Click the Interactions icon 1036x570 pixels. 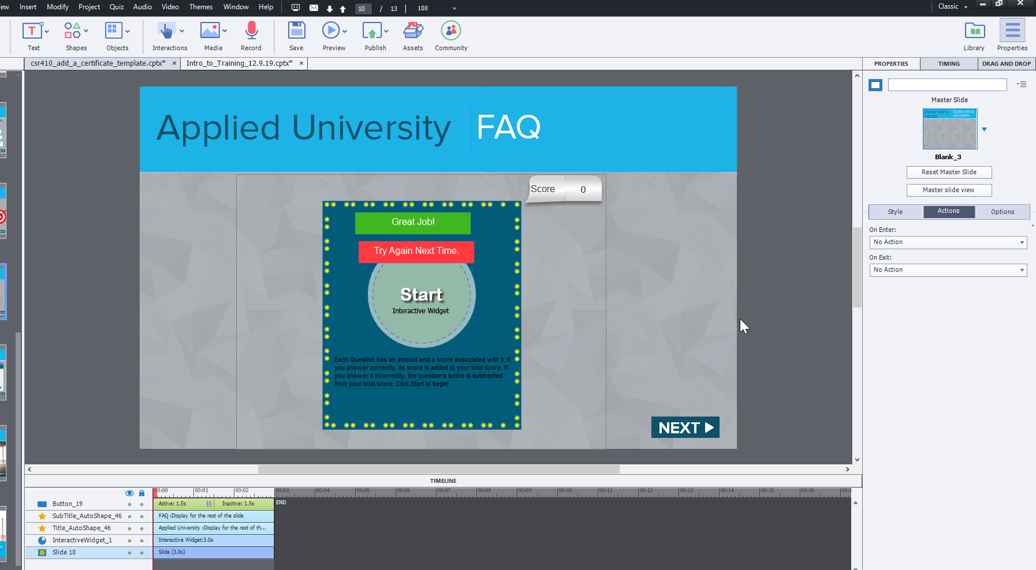point(166,31)
